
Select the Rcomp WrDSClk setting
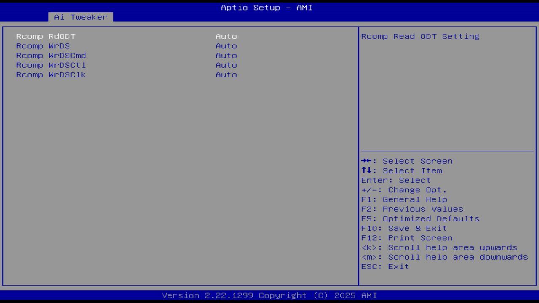pyautogui.click(x=51, y=75)
